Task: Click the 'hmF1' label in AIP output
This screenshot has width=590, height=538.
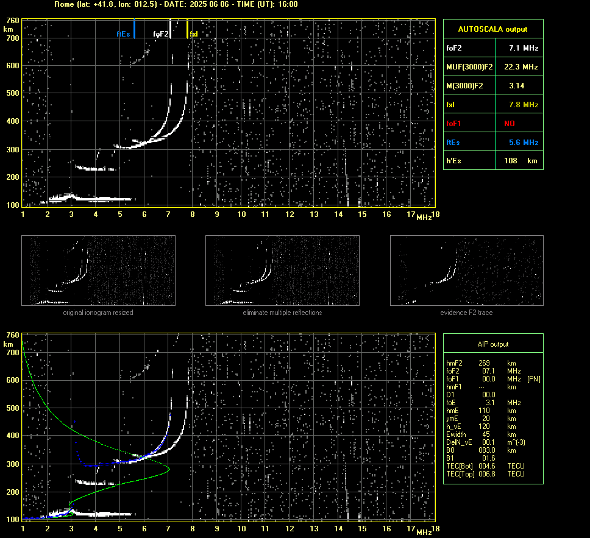Action: point(454,387)
